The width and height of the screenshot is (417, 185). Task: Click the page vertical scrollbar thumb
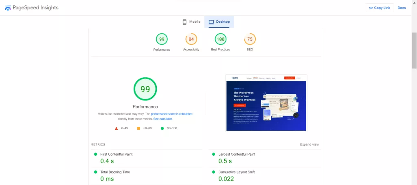[x=414, y=50]
